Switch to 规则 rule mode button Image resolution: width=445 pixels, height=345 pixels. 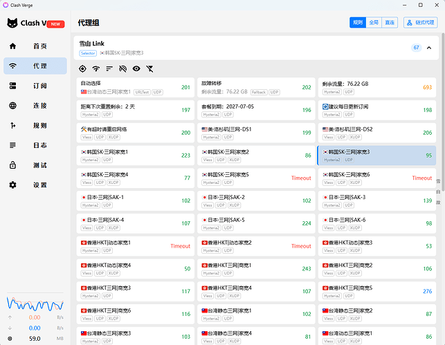point(358,23)
